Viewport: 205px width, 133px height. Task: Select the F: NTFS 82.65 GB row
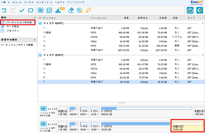coord(121,77)
